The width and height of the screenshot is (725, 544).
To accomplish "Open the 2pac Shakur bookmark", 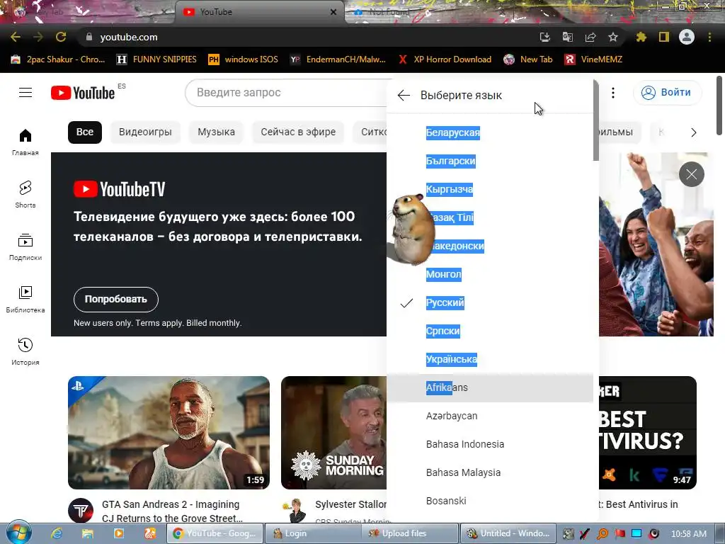I will coord(58,59).
